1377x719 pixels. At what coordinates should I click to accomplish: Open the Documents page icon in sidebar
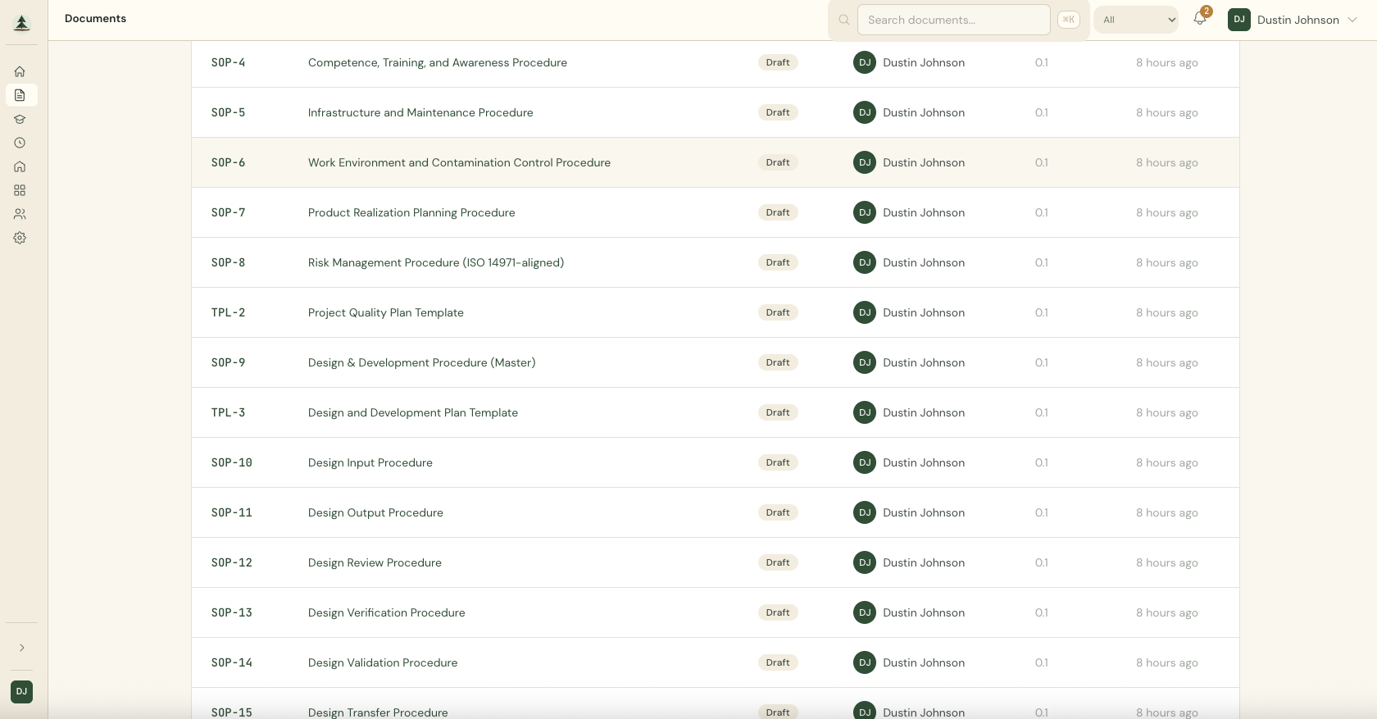point(20,95)
